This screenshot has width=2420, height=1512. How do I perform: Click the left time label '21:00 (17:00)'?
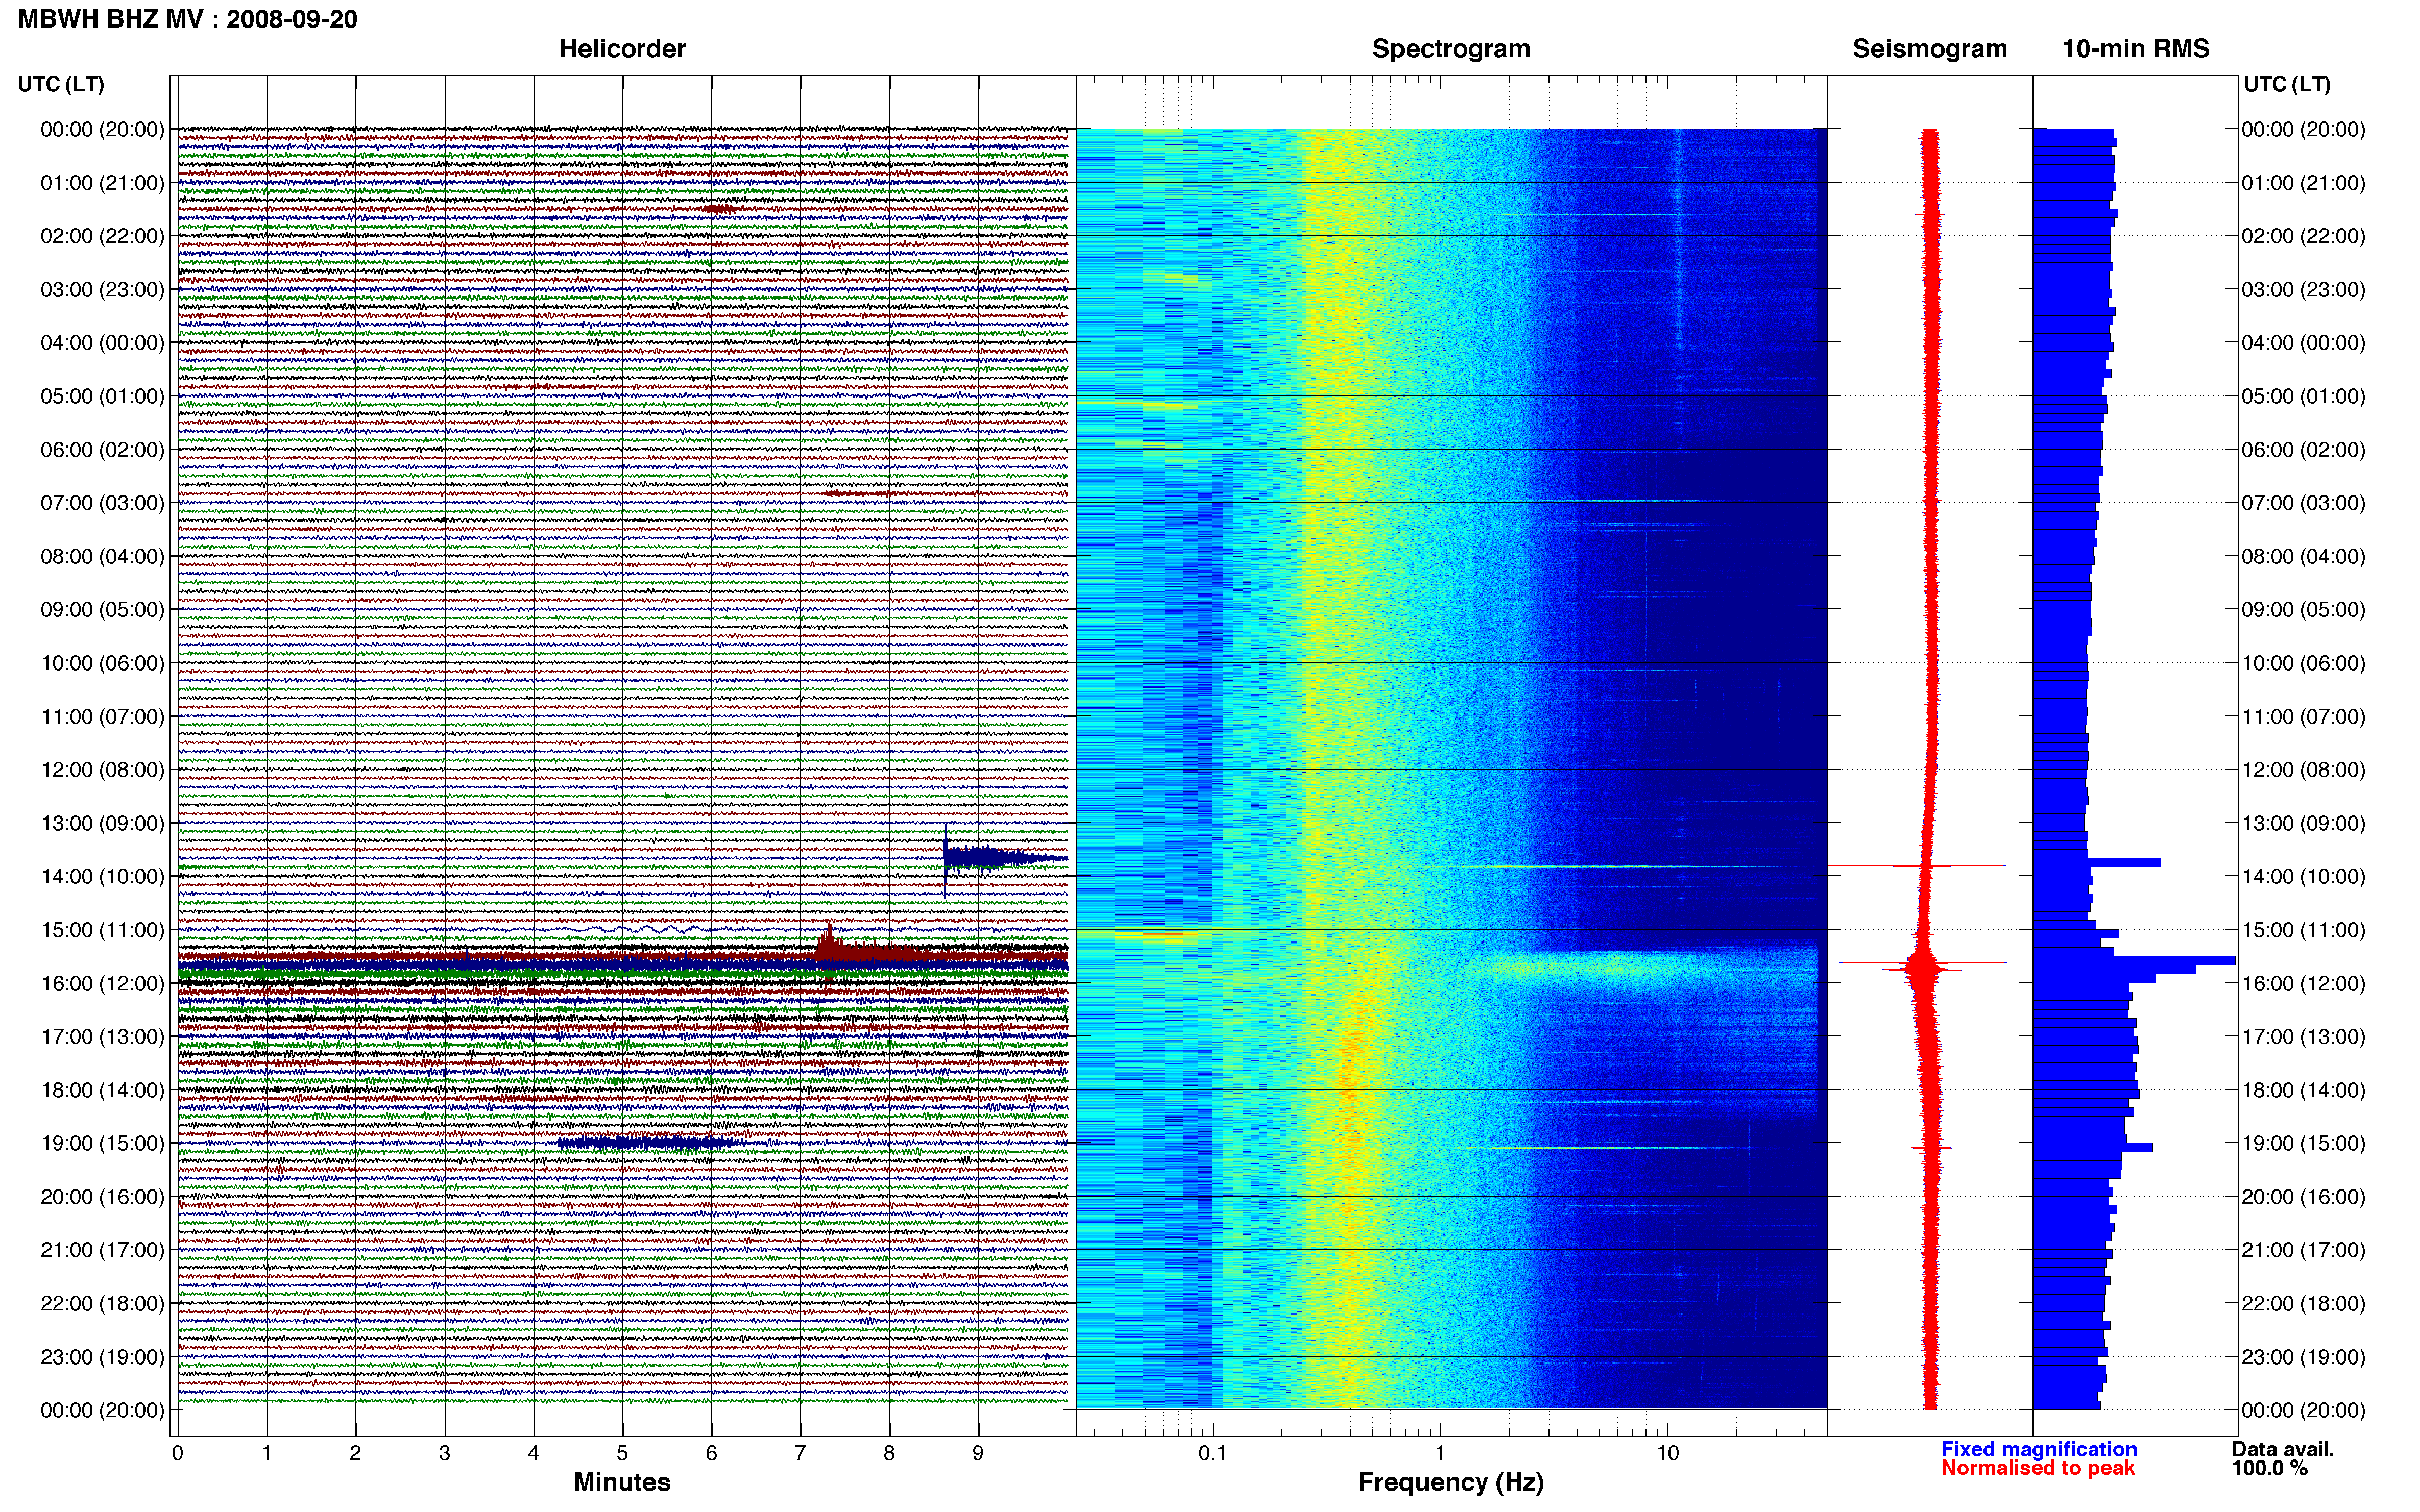click(x=102, y=1249)
